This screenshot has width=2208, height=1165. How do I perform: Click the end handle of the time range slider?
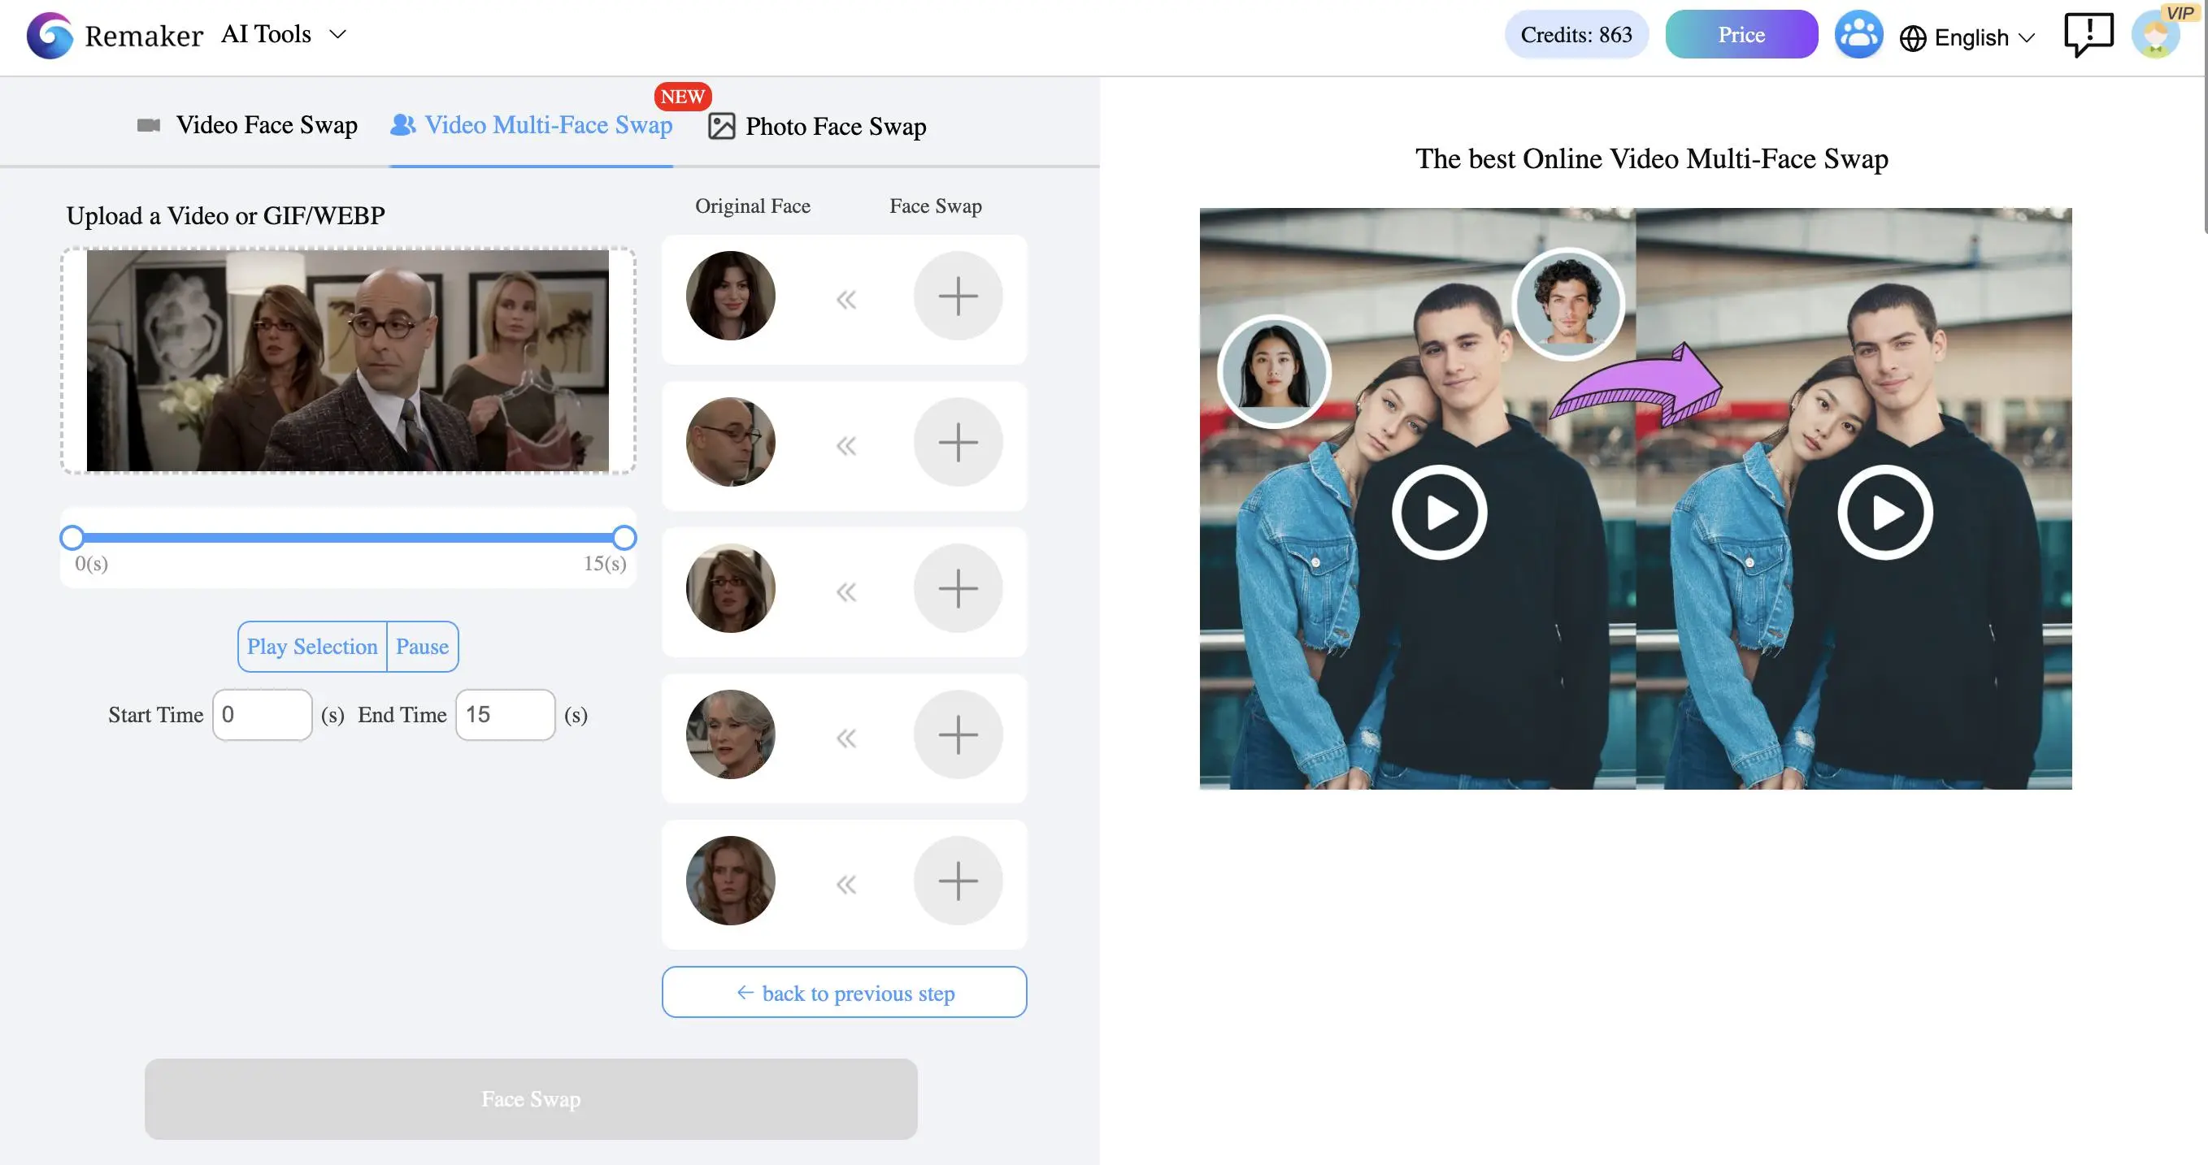click(x=625, y=538)
